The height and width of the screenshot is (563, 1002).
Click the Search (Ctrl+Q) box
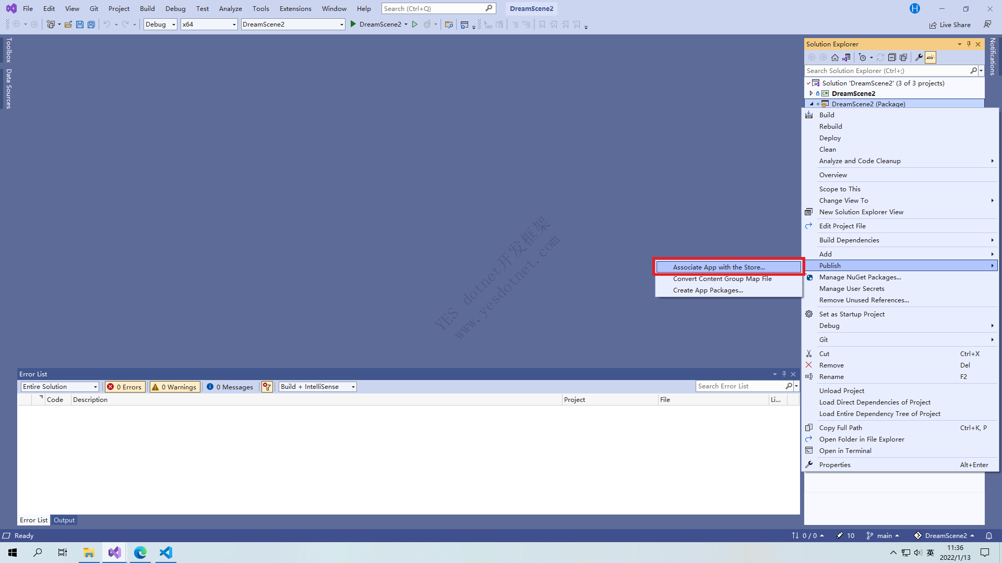click(x=438, y=8)
